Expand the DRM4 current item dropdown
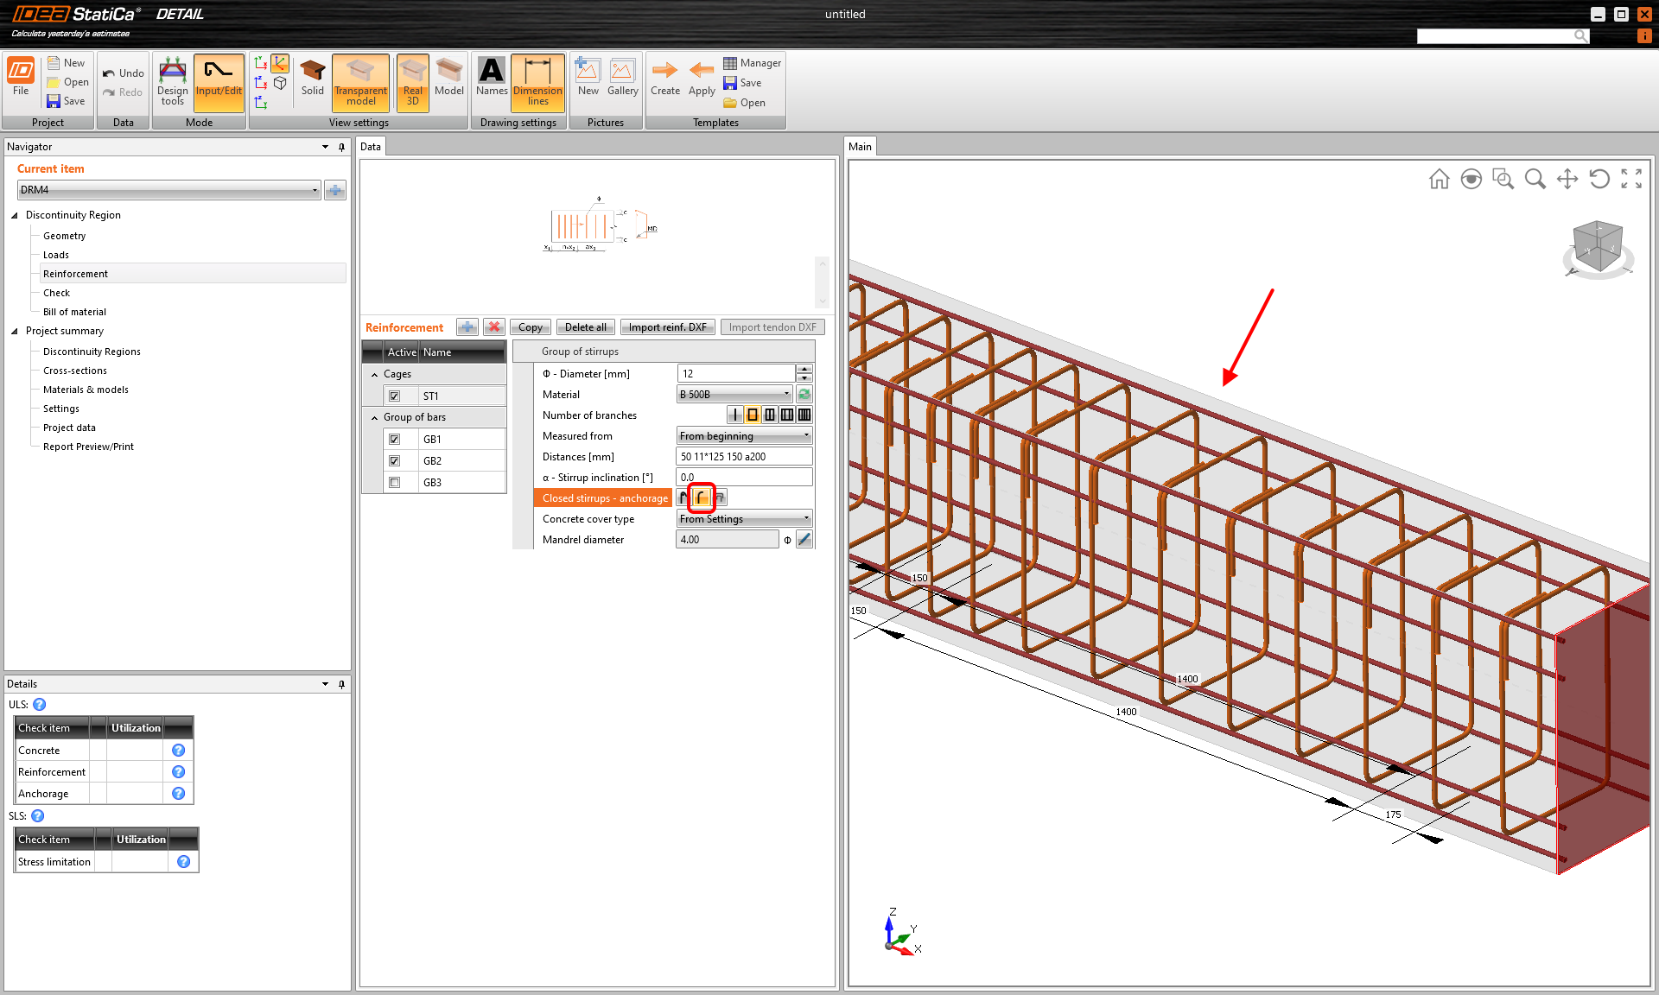Image resolution: width=1659 pixels, height=995 pixels. pos(168,190)
